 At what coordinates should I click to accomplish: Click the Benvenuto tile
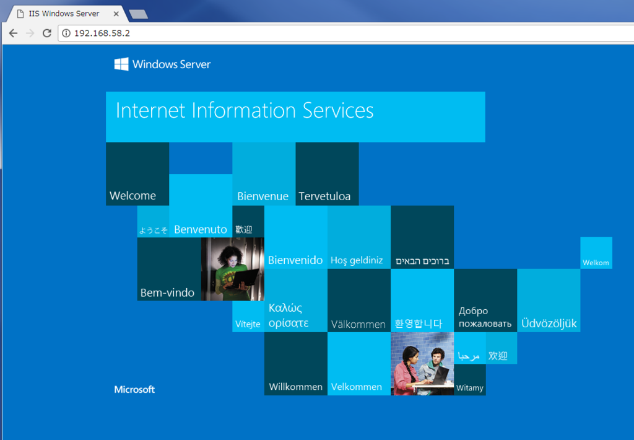click(201, 206)
